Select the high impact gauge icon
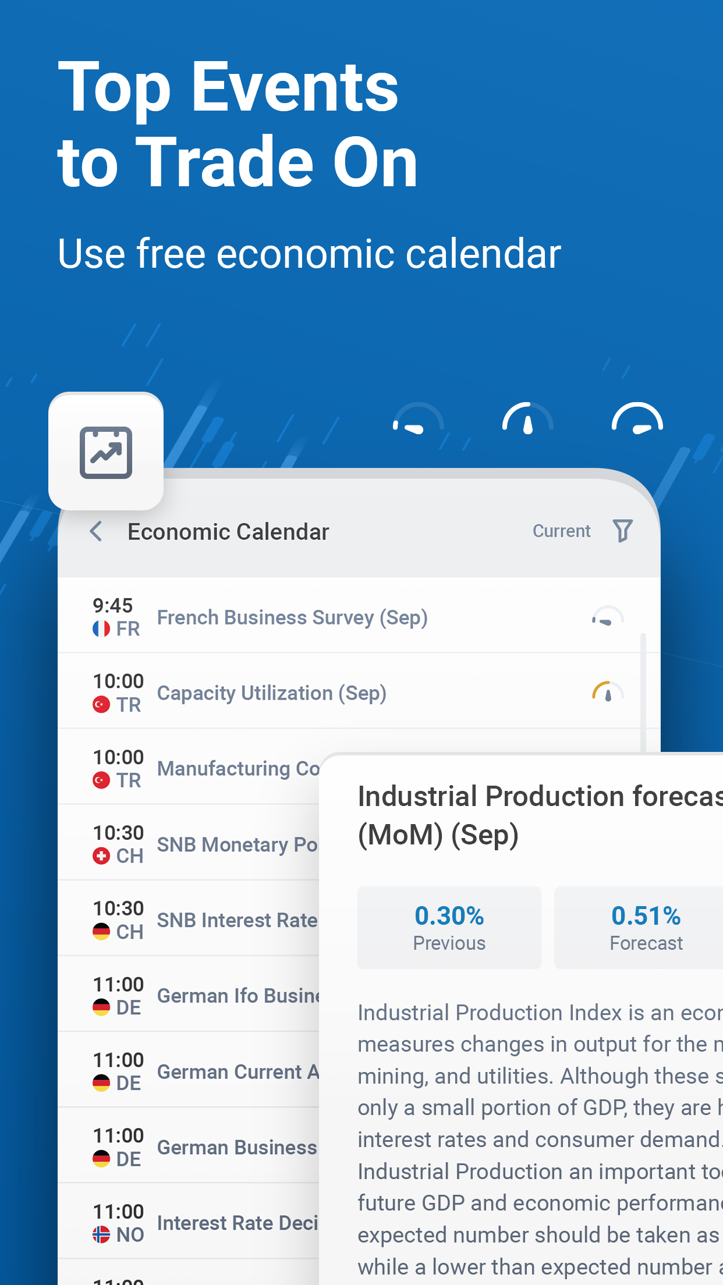Viewport: 723px width, 1285px height. coord(637,420)
